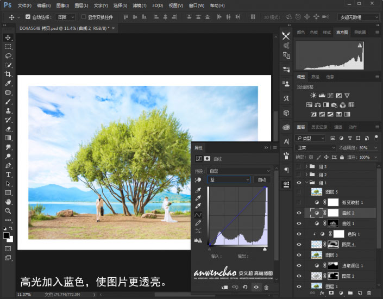The width and height of the screenshot is (383, 299).
Task: Choose the Clone Stamp tool
Action: pos(8,111)
